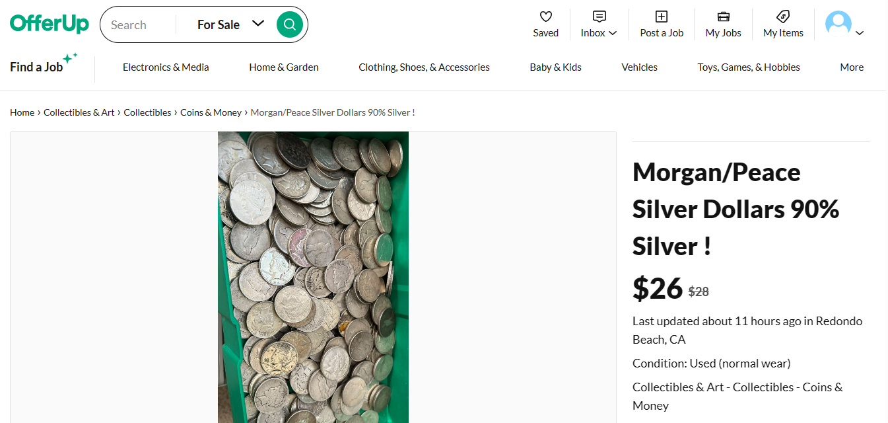
Task: Go to Collectibles & Art breadcrumb
Action: pos(79,112)
